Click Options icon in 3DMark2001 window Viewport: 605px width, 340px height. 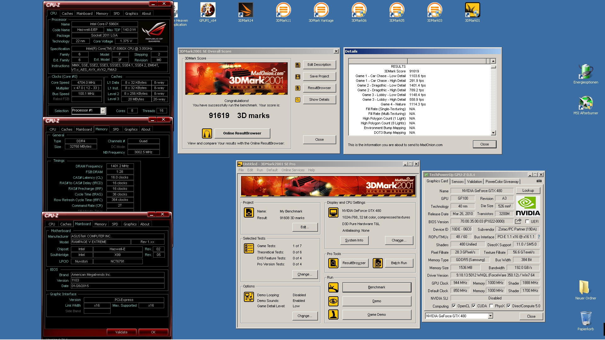tap(249, 297)
